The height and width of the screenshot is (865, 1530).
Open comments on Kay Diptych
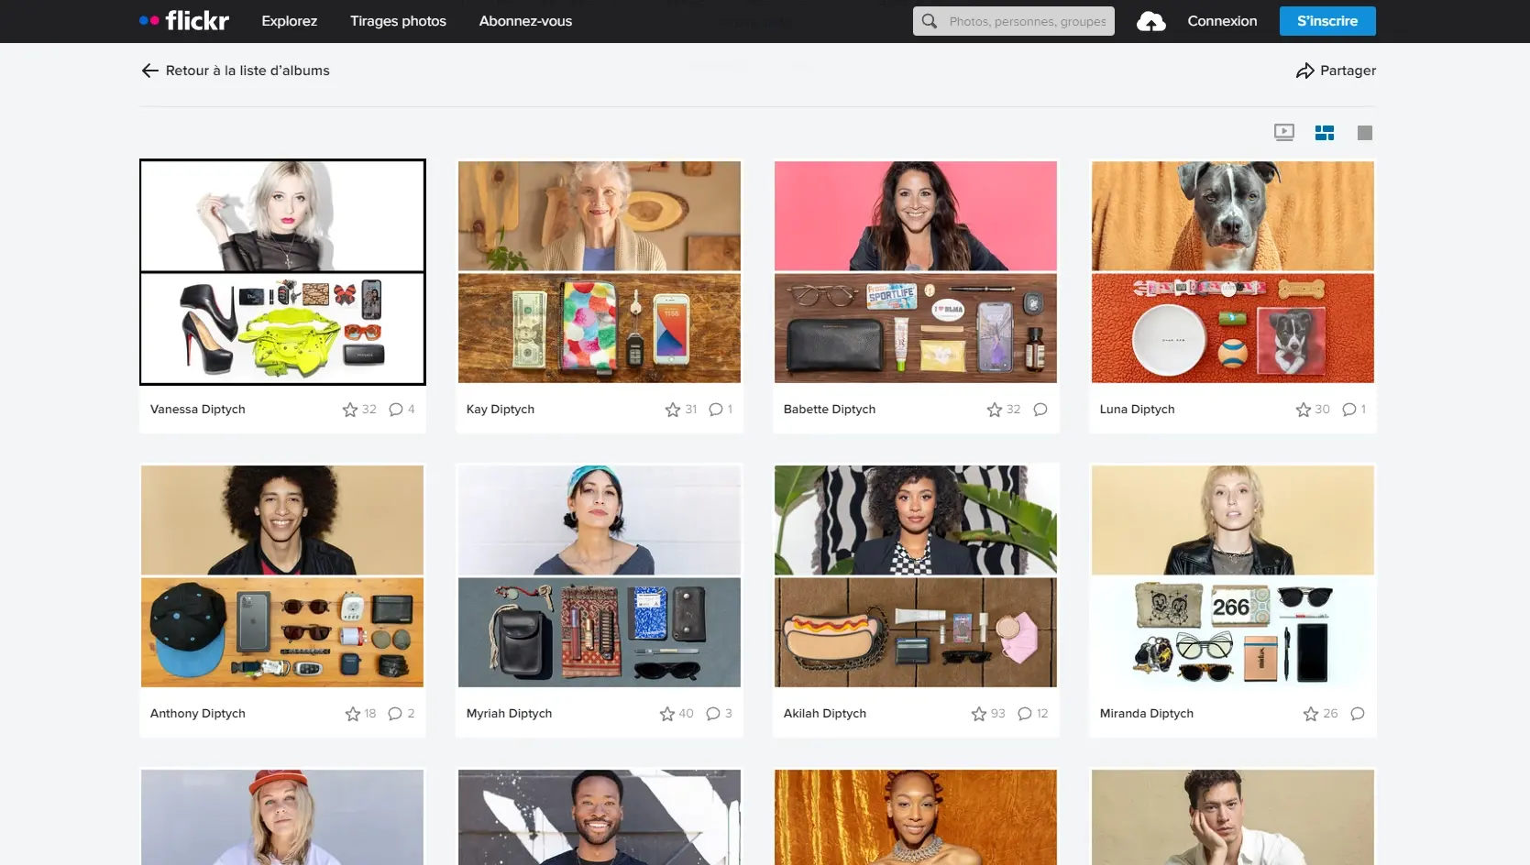click(x=716, y=410)
